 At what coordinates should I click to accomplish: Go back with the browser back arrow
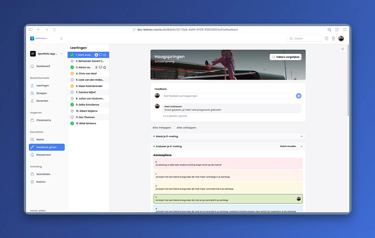39,30
